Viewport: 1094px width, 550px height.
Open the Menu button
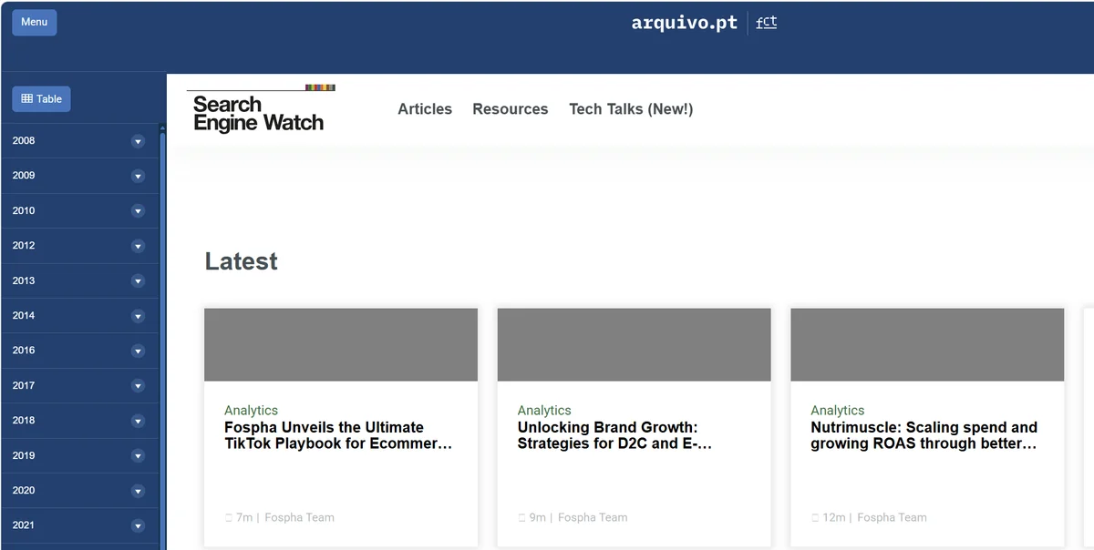[35, 22]
